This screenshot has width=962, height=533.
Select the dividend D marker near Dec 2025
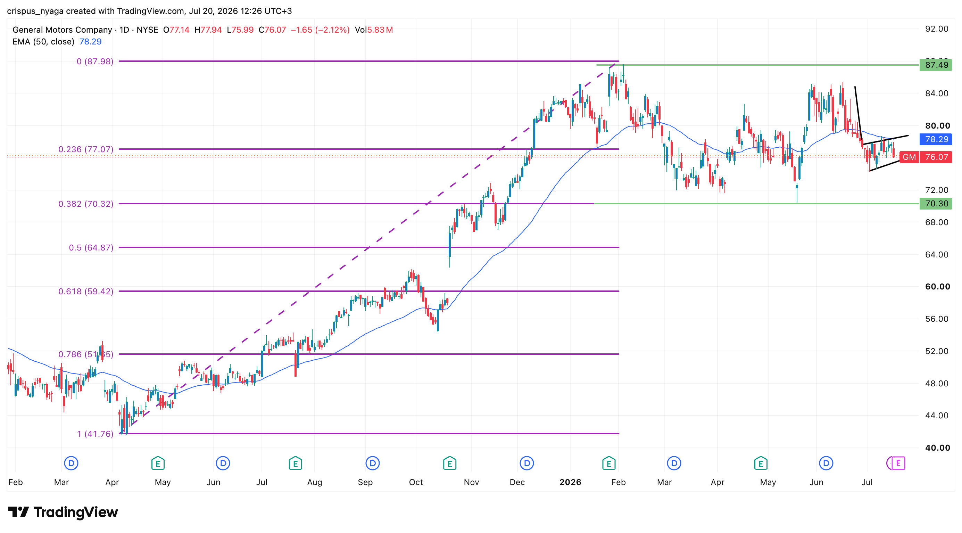pyautogui.click(x=526, y=463)
